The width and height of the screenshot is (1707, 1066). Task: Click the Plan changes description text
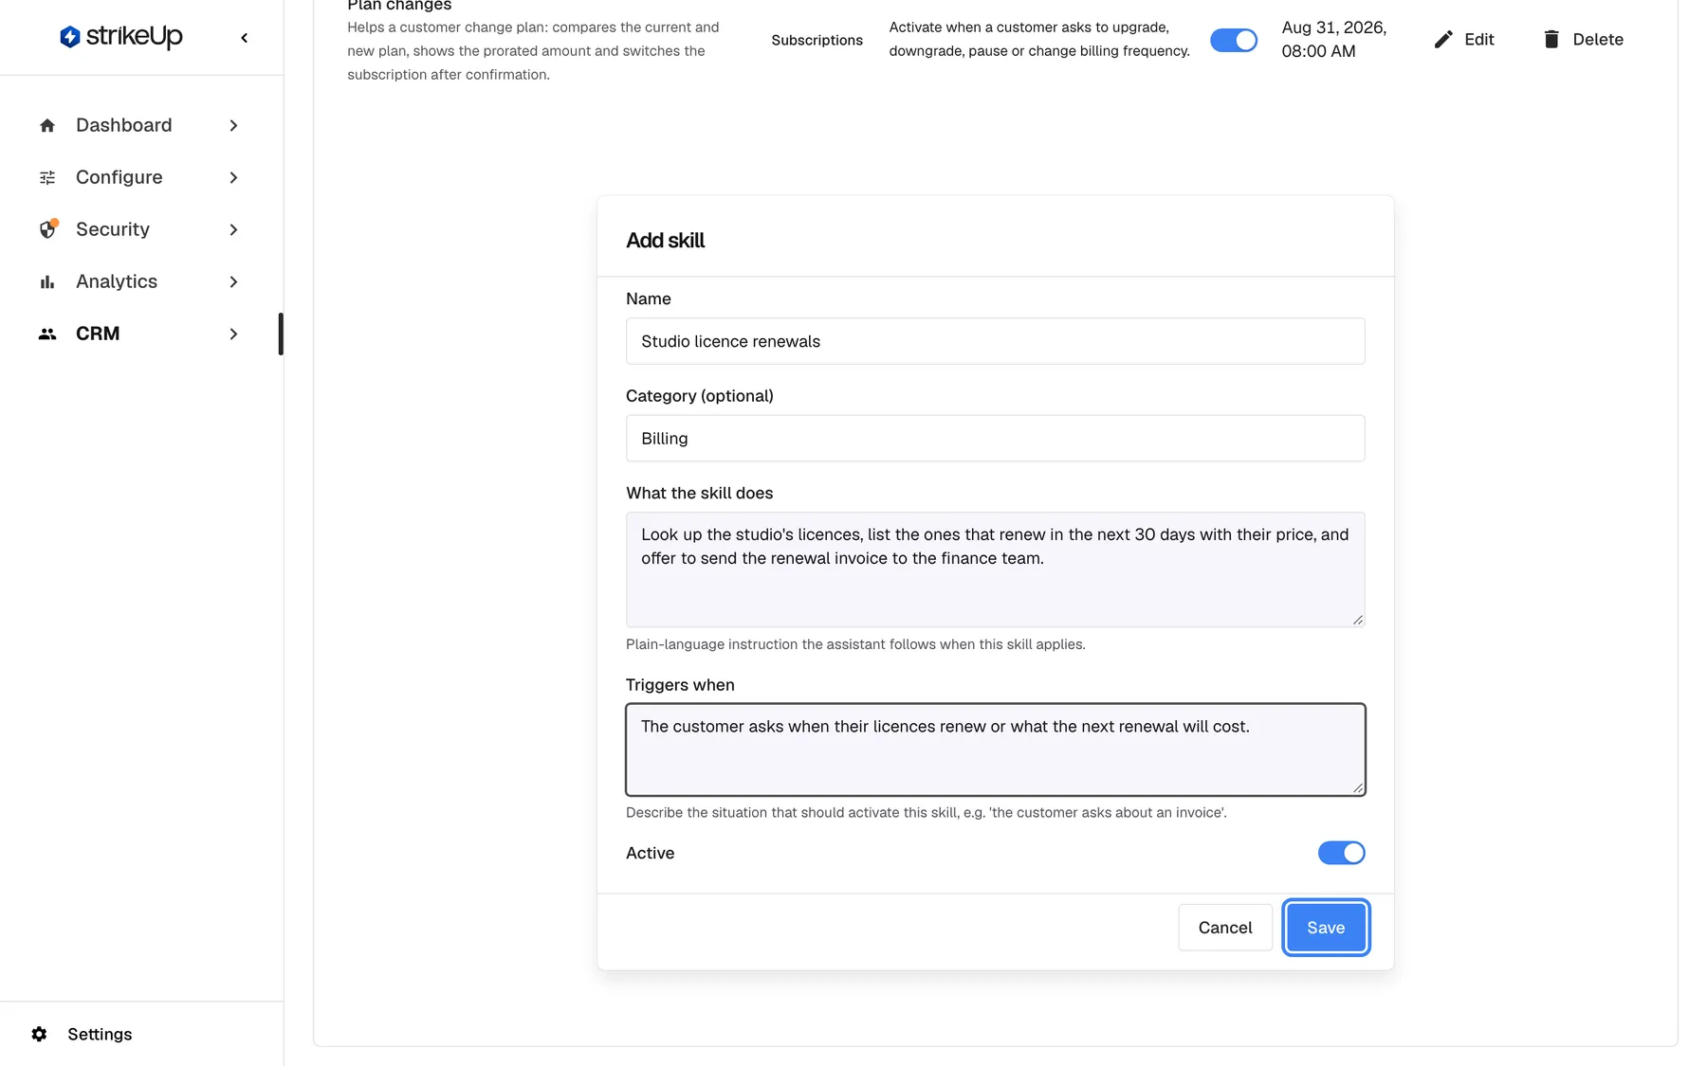pyautogui.click(x=533, y=51)
